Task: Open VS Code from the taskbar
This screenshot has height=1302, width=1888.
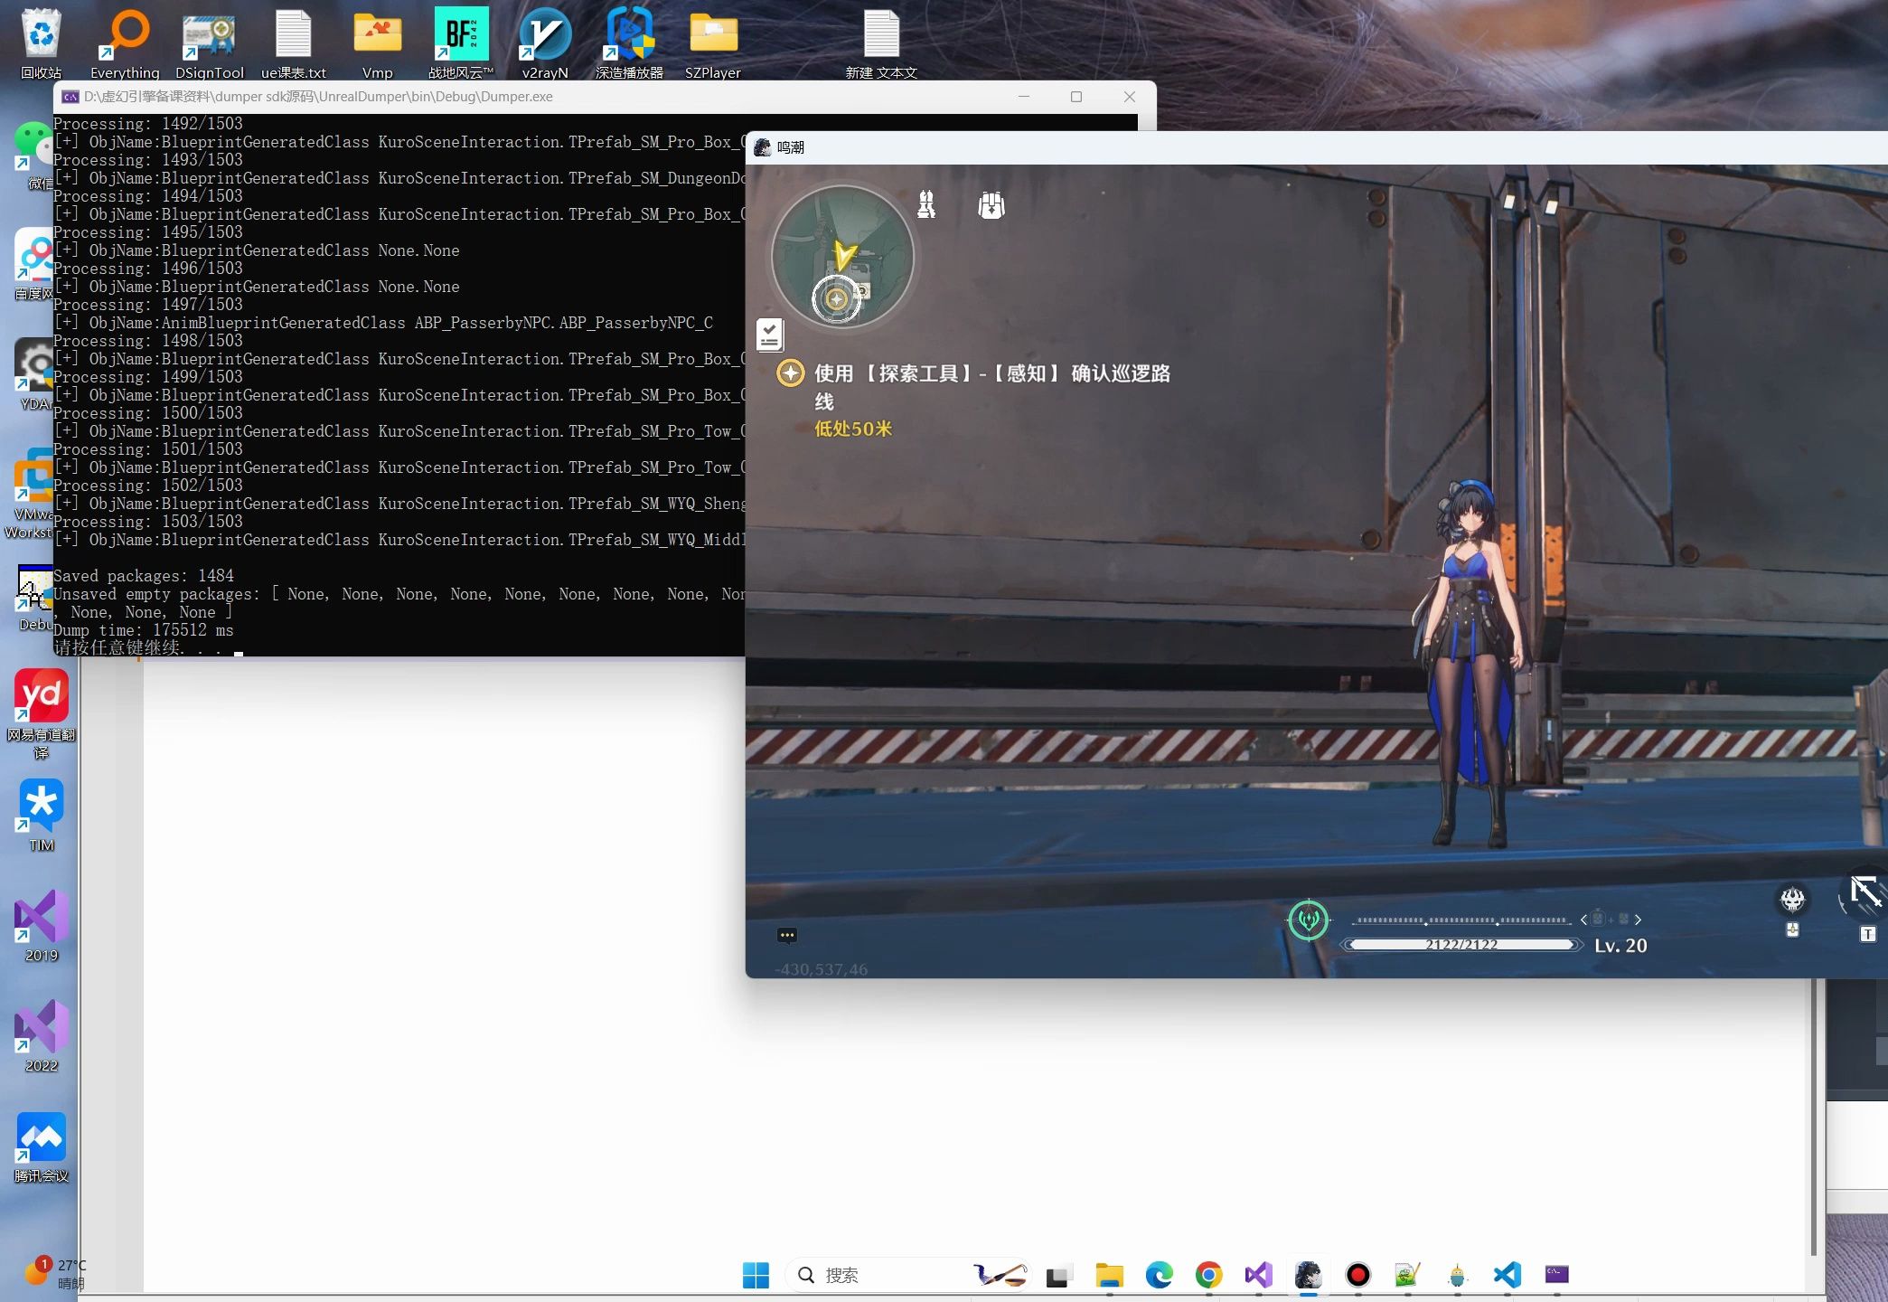Action: (x=1507, y=1275)
